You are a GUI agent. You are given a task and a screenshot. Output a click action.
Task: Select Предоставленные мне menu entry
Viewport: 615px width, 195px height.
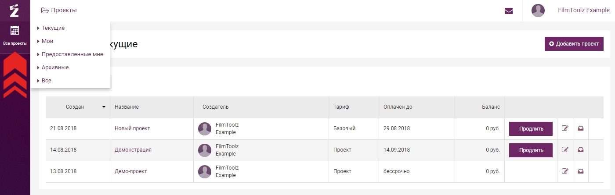click(70, 54)
